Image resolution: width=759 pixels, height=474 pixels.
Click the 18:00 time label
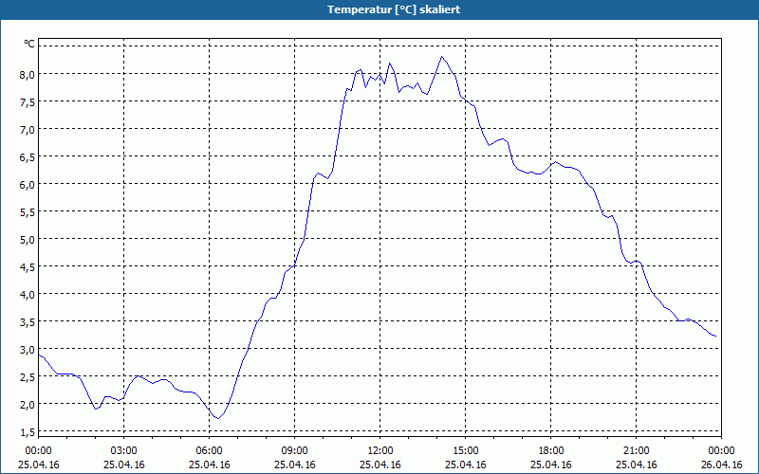click(551, 451)
